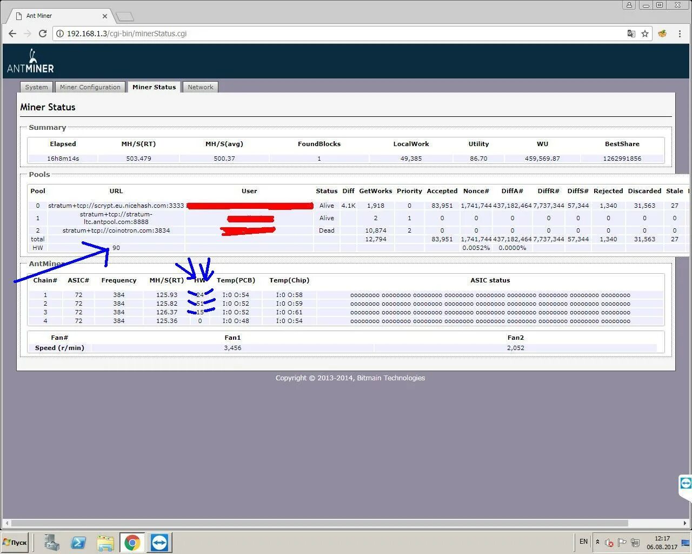Open the Network tab
Screen dimensions: 692x554
(201, 87)
